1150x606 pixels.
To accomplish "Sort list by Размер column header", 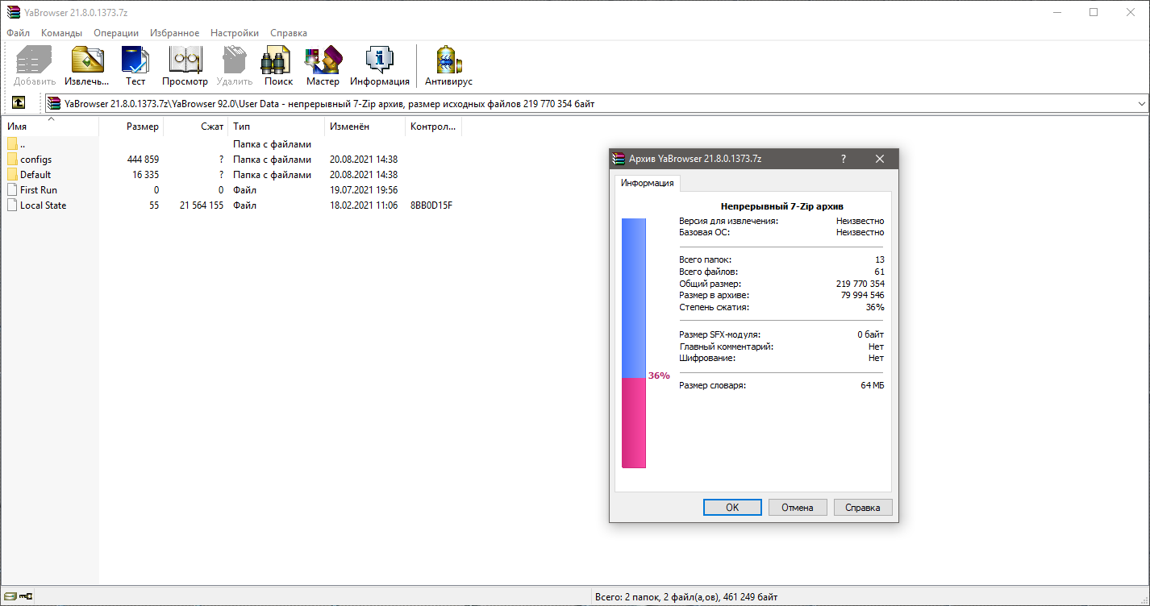I will tap(131, 127).
